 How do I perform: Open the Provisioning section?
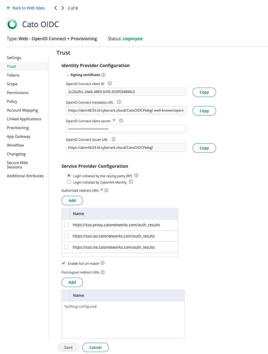tap(17, 127)
